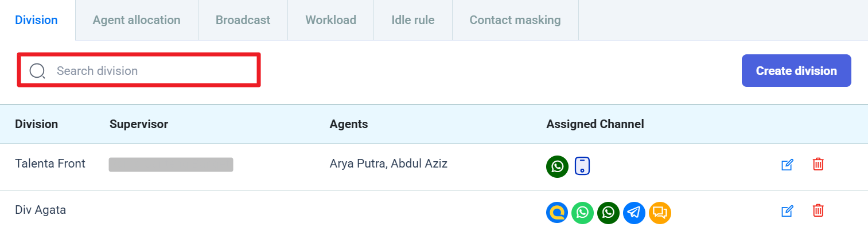Click the dark green WhatsApp icon for Talenta Front

[557, 166]
